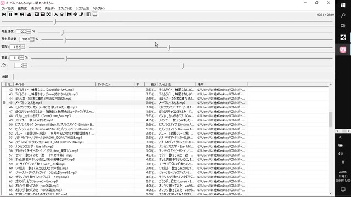Open the エフェクト(E) menu
The image size is (351, 197).
click(65, 8)
